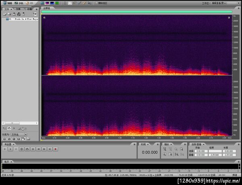This screenshot has width=242, height=185.
Task: Toggle show markers filter button
Action: [x=24, y=139]
